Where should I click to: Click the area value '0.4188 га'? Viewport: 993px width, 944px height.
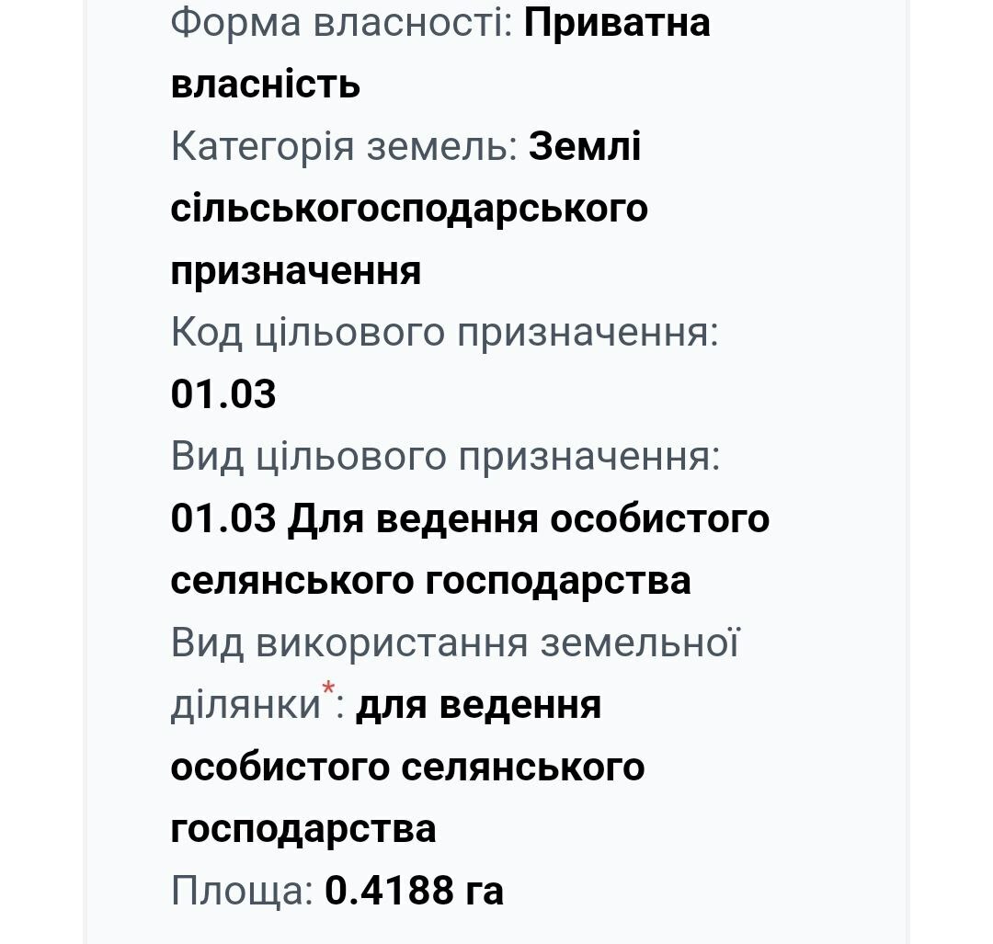coord(414,891)
